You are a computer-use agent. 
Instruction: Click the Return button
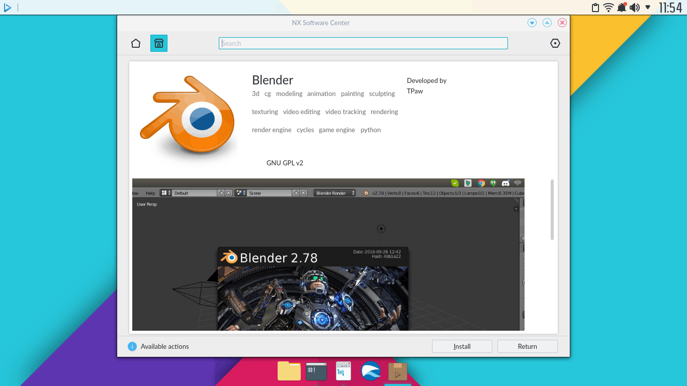pos(528,346)
